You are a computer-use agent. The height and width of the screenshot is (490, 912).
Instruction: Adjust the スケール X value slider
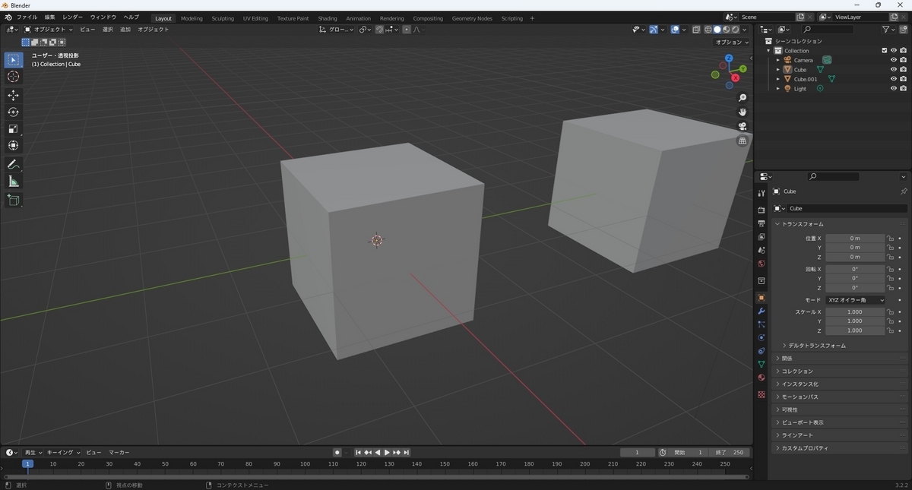(856, 311)
